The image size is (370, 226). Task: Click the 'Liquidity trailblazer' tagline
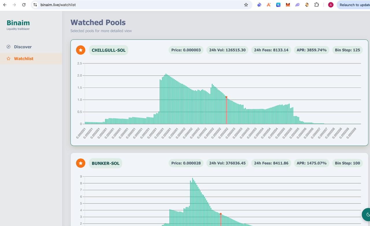18,29
